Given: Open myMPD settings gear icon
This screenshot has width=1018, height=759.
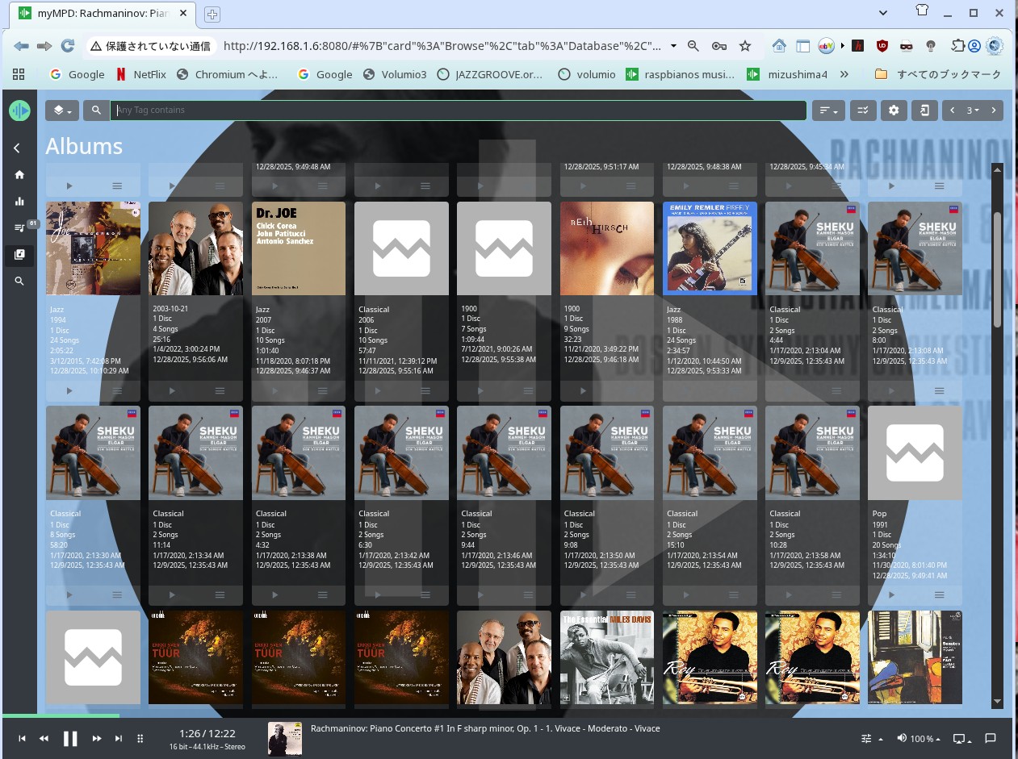Looking at the screenshot, I should tap(894, 111).
